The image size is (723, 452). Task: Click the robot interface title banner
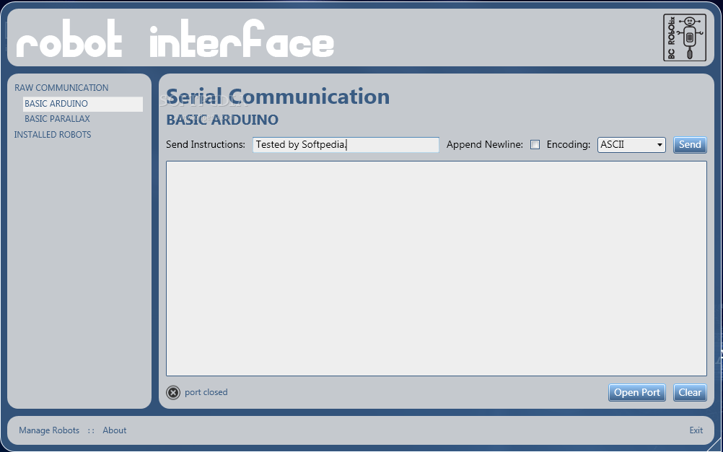click(175, 43)
